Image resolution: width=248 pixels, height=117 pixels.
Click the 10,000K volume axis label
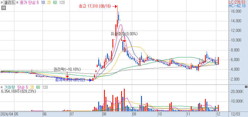coord(237,101)
